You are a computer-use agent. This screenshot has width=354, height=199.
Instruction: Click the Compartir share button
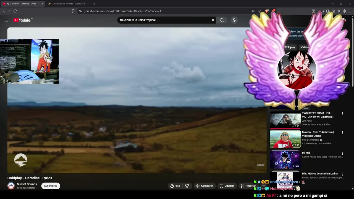[x=204, y=186]
